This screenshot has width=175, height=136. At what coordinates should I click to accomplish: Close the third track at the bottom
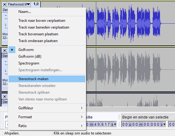pyautogui.click(x=5, y=97)
